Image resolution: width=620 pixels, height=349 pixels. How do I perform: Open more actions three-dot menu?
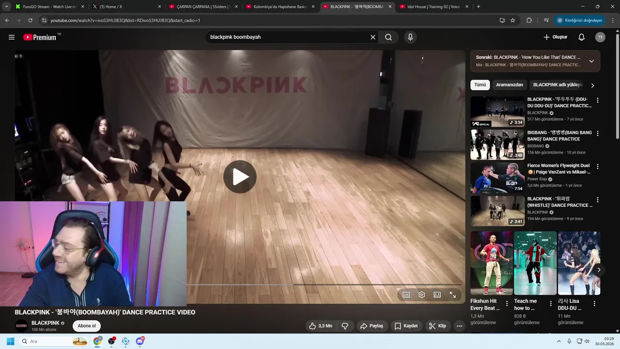tap(460, 326)
